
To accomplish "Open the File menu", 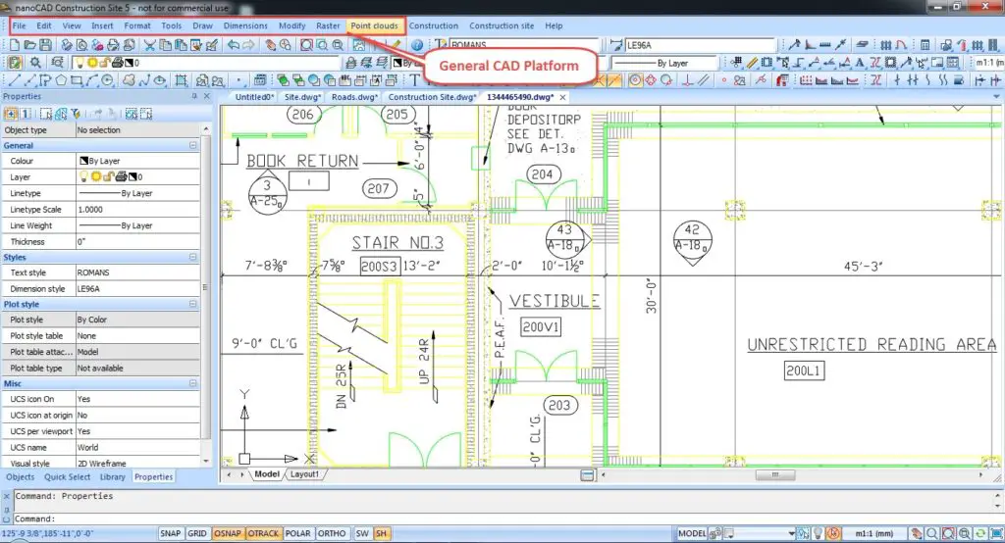I will coord(20,25).
